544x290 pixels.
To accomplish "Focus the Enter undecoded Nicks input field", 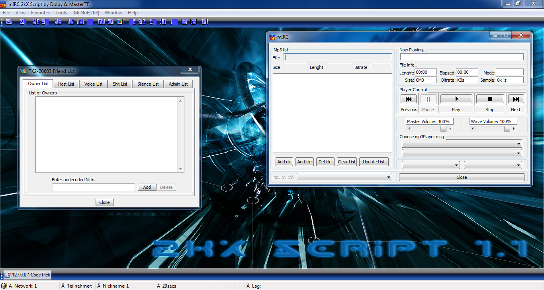I will pos(94,187).
